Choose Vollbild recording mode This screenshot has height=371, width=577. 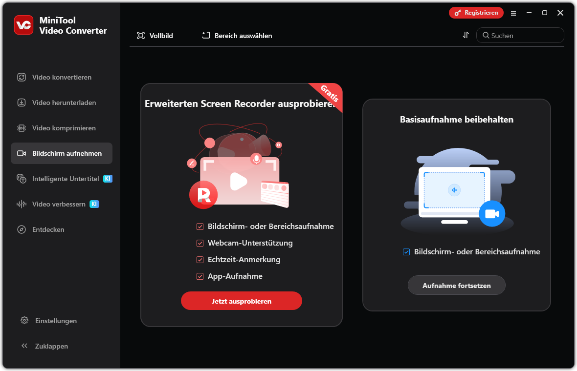coord(155,36)
